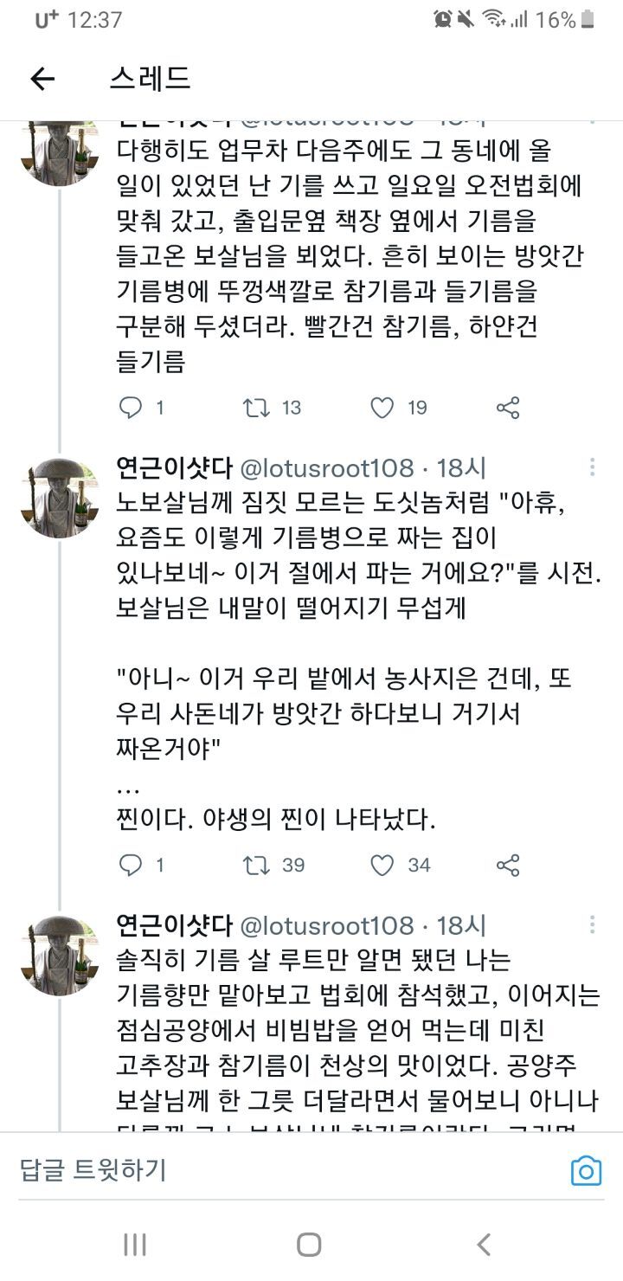
Task: Tap the back arrow in the header
Action: pos(42,80)
